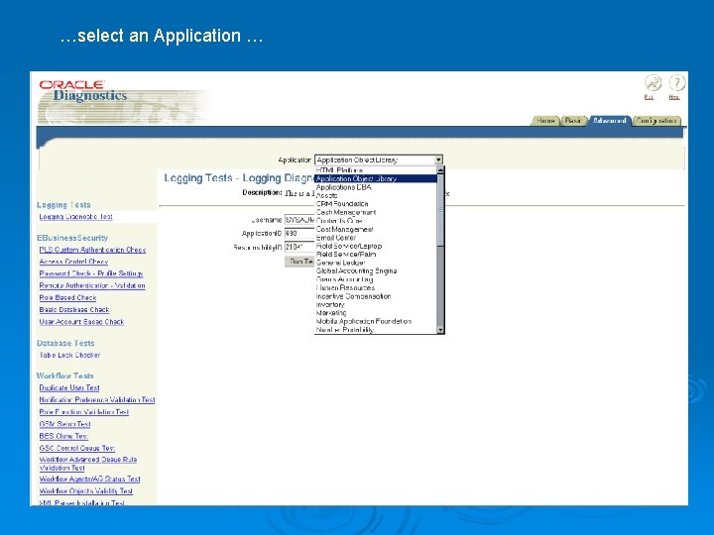
Task: Pick Applications DBA in the dropdown list
Action: click(x=376, y=187)
